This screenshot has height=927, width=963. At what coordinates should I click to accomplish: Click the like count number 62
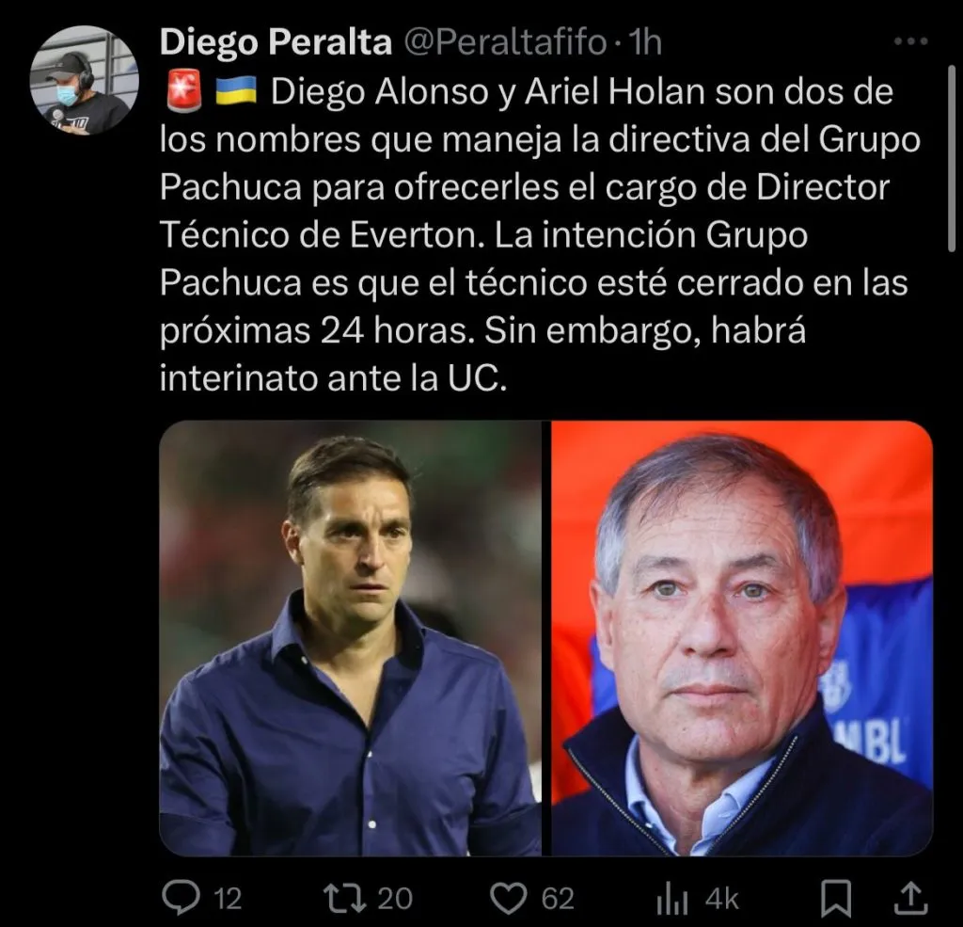tap(558, 899)
